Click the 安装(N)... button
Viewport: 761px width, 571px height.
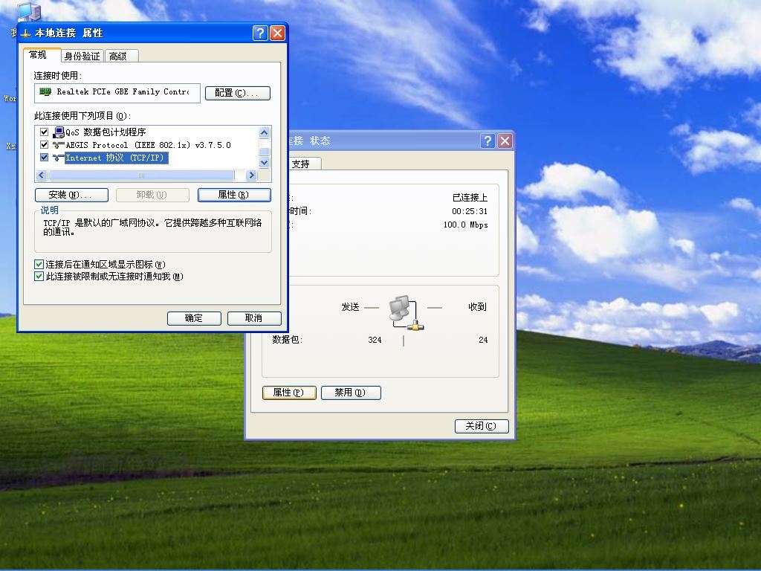(x=71, y=195)
